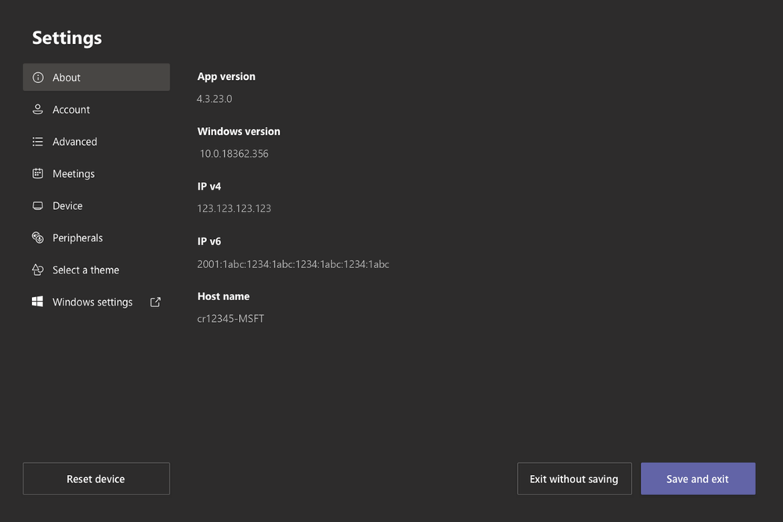Click the Account person icon
This screenshot has height=522, width=783.
point(38,110)
